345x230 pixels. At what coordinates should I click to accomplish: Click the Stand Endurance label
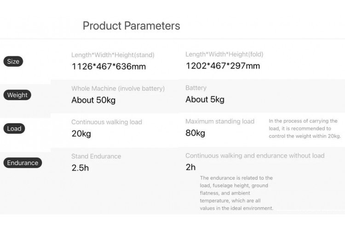(96, 156)
